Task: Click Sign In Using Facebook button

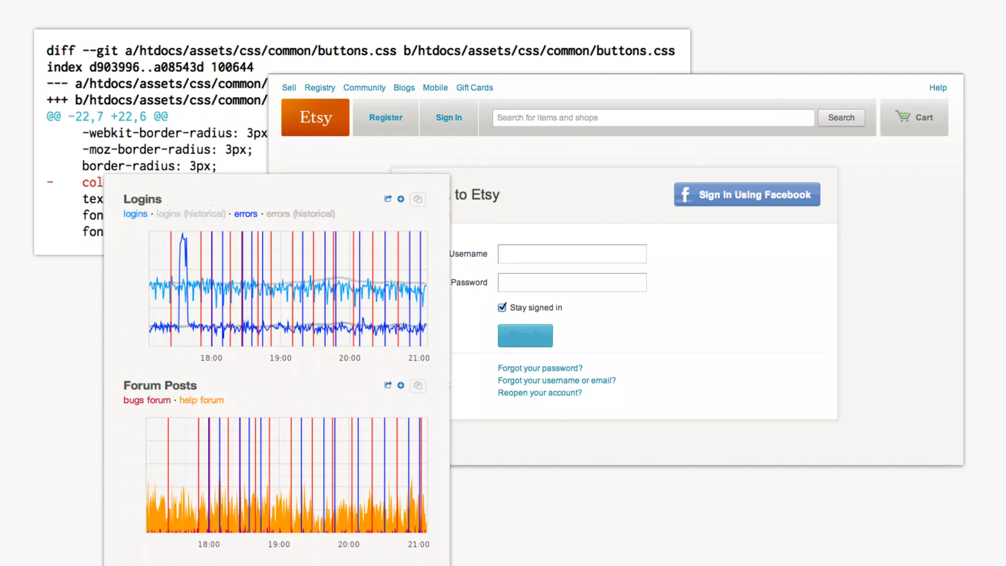Action: [x=747, y=195]
